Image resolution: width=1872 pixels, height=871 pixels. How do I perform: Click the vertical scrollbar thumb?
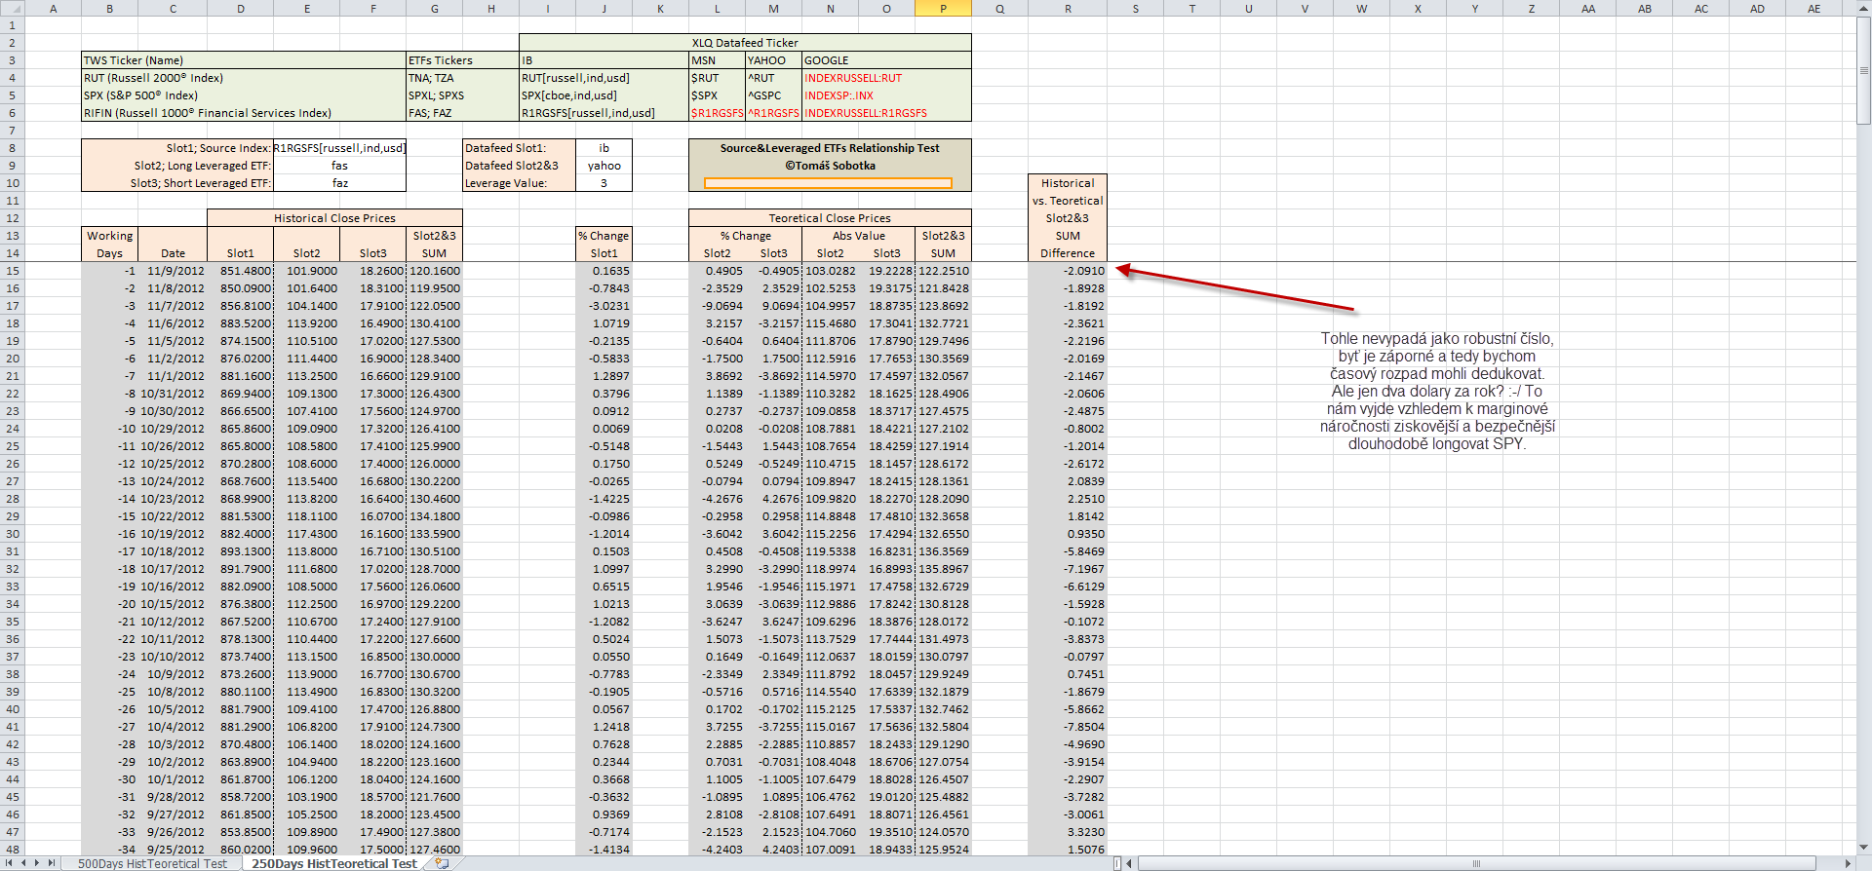point(1864,70)
